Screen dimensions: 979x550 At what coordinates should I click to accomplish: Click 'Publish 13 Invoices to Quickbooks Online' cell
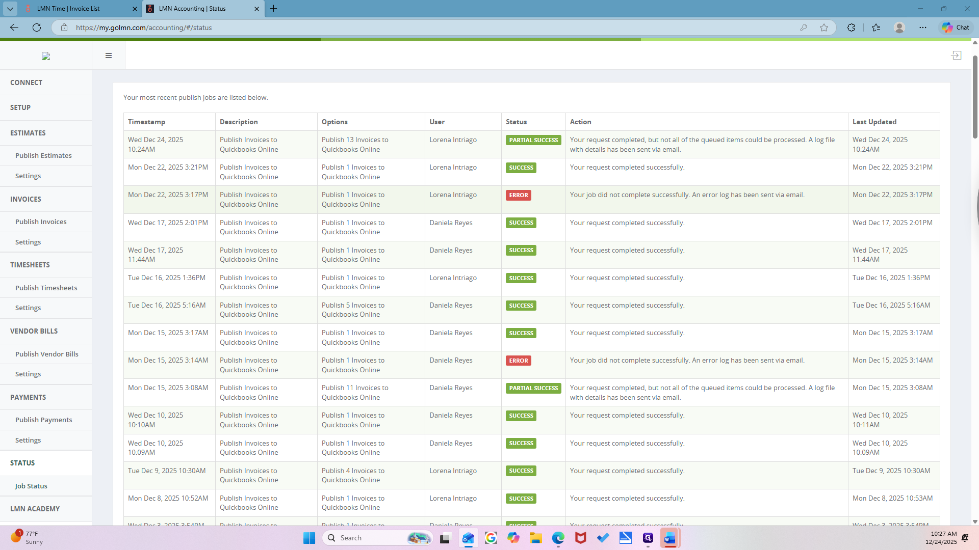(371, 145)
